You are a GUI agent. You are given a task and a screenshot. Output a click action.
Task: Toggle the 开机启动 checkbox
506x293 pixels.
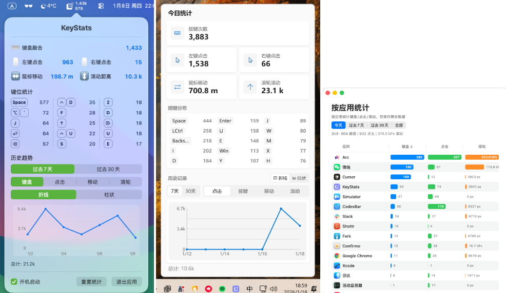pos(14,282)
